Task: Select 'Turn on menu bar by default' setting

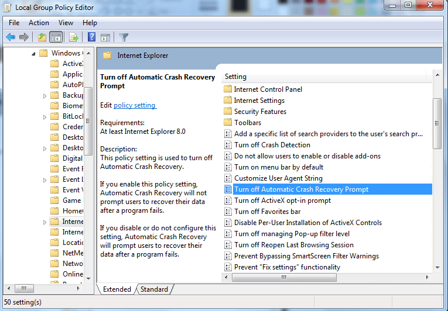Action: click(x=279, y=167)
